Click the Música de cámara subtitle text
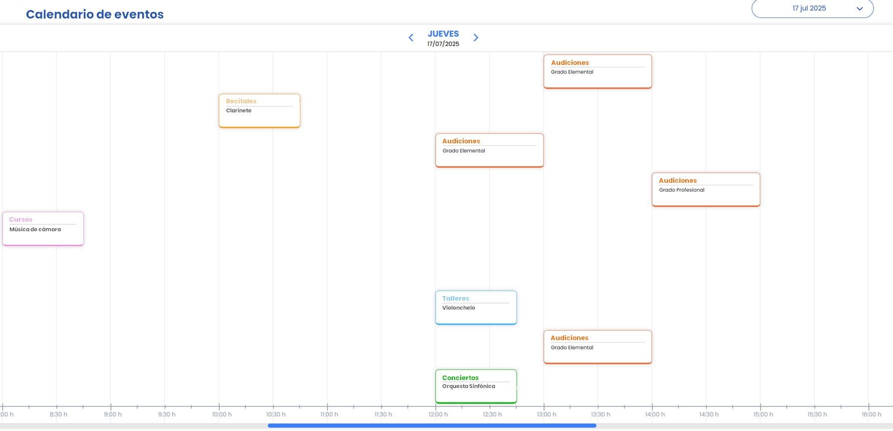 (x=35, y=229)
